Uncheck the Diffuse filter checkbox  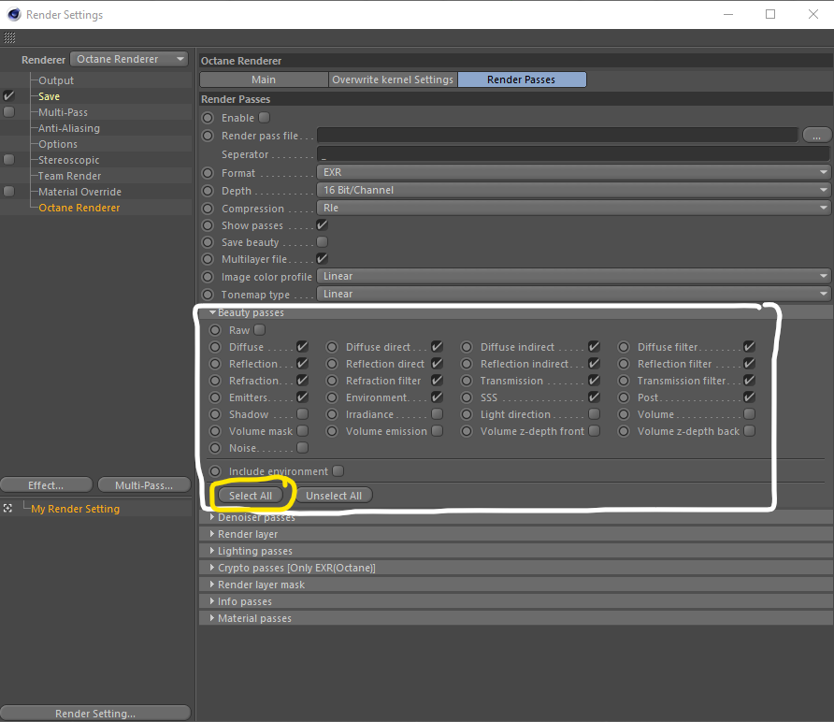(749, 346)
